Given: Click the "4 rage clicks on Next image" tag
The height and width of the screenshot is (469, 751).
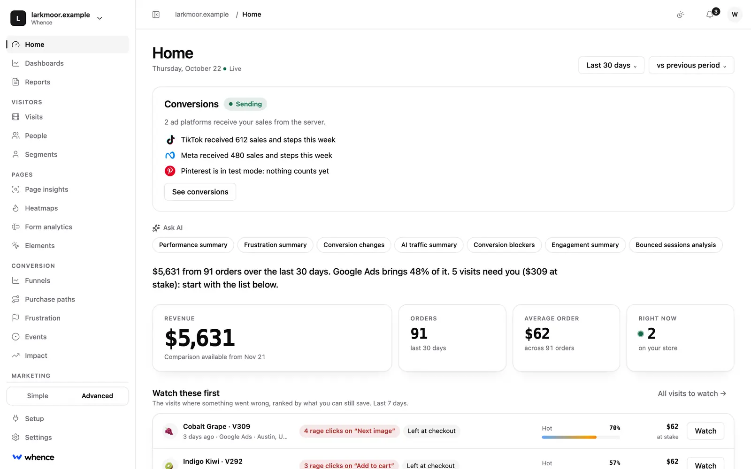Looking at the screenshot, I should click(349, 431).
